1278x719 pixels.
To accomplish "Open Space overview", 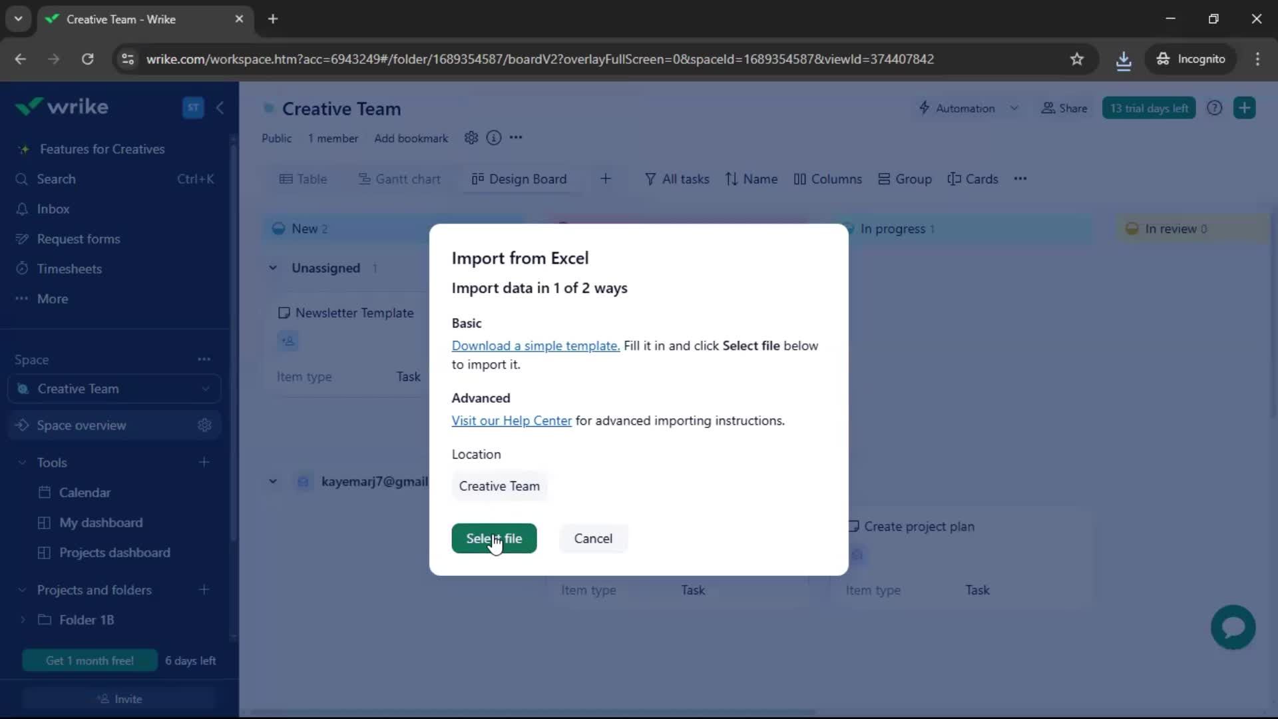I will point(81,425).
